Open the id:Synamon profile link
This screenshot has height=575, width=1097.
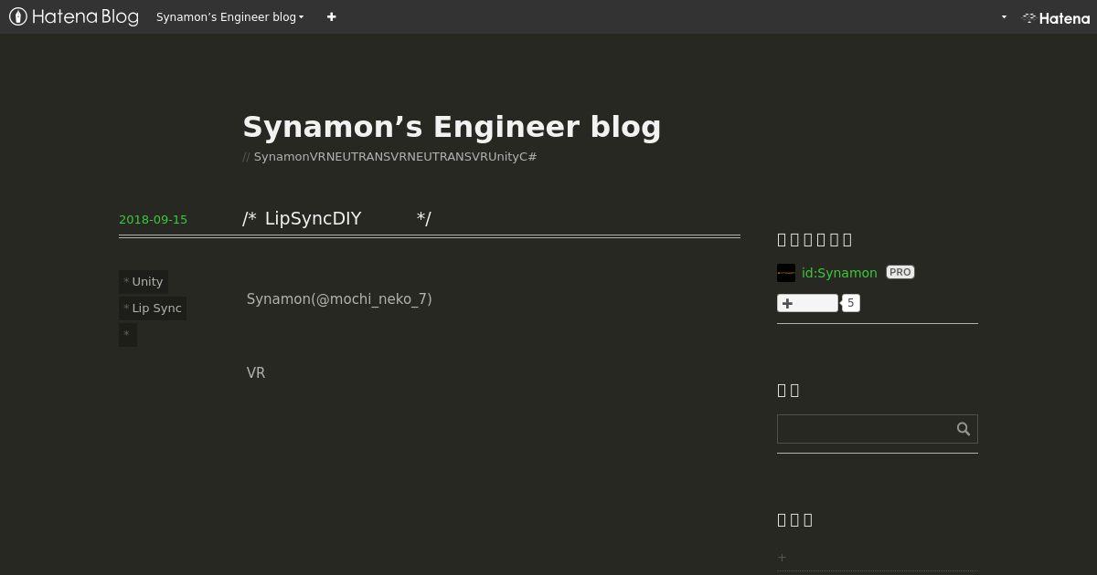tap(839, 273)
